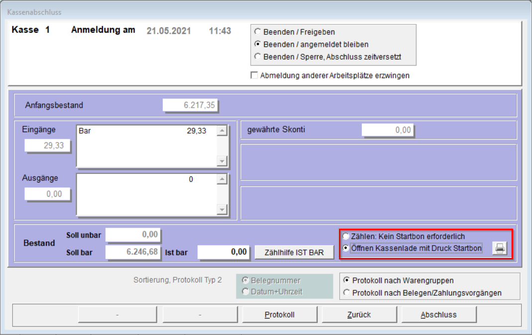The height and width of the screenshot is (335, 532).
Task: Click the Eingänge list up arrow
Action: point(222,131)
